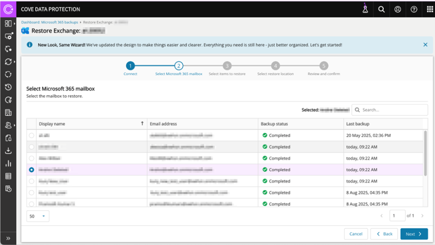Viewport: 435px width, 245px height.
Task: Click the mailbox table vertical scrollbar
Action: (425, 153)
